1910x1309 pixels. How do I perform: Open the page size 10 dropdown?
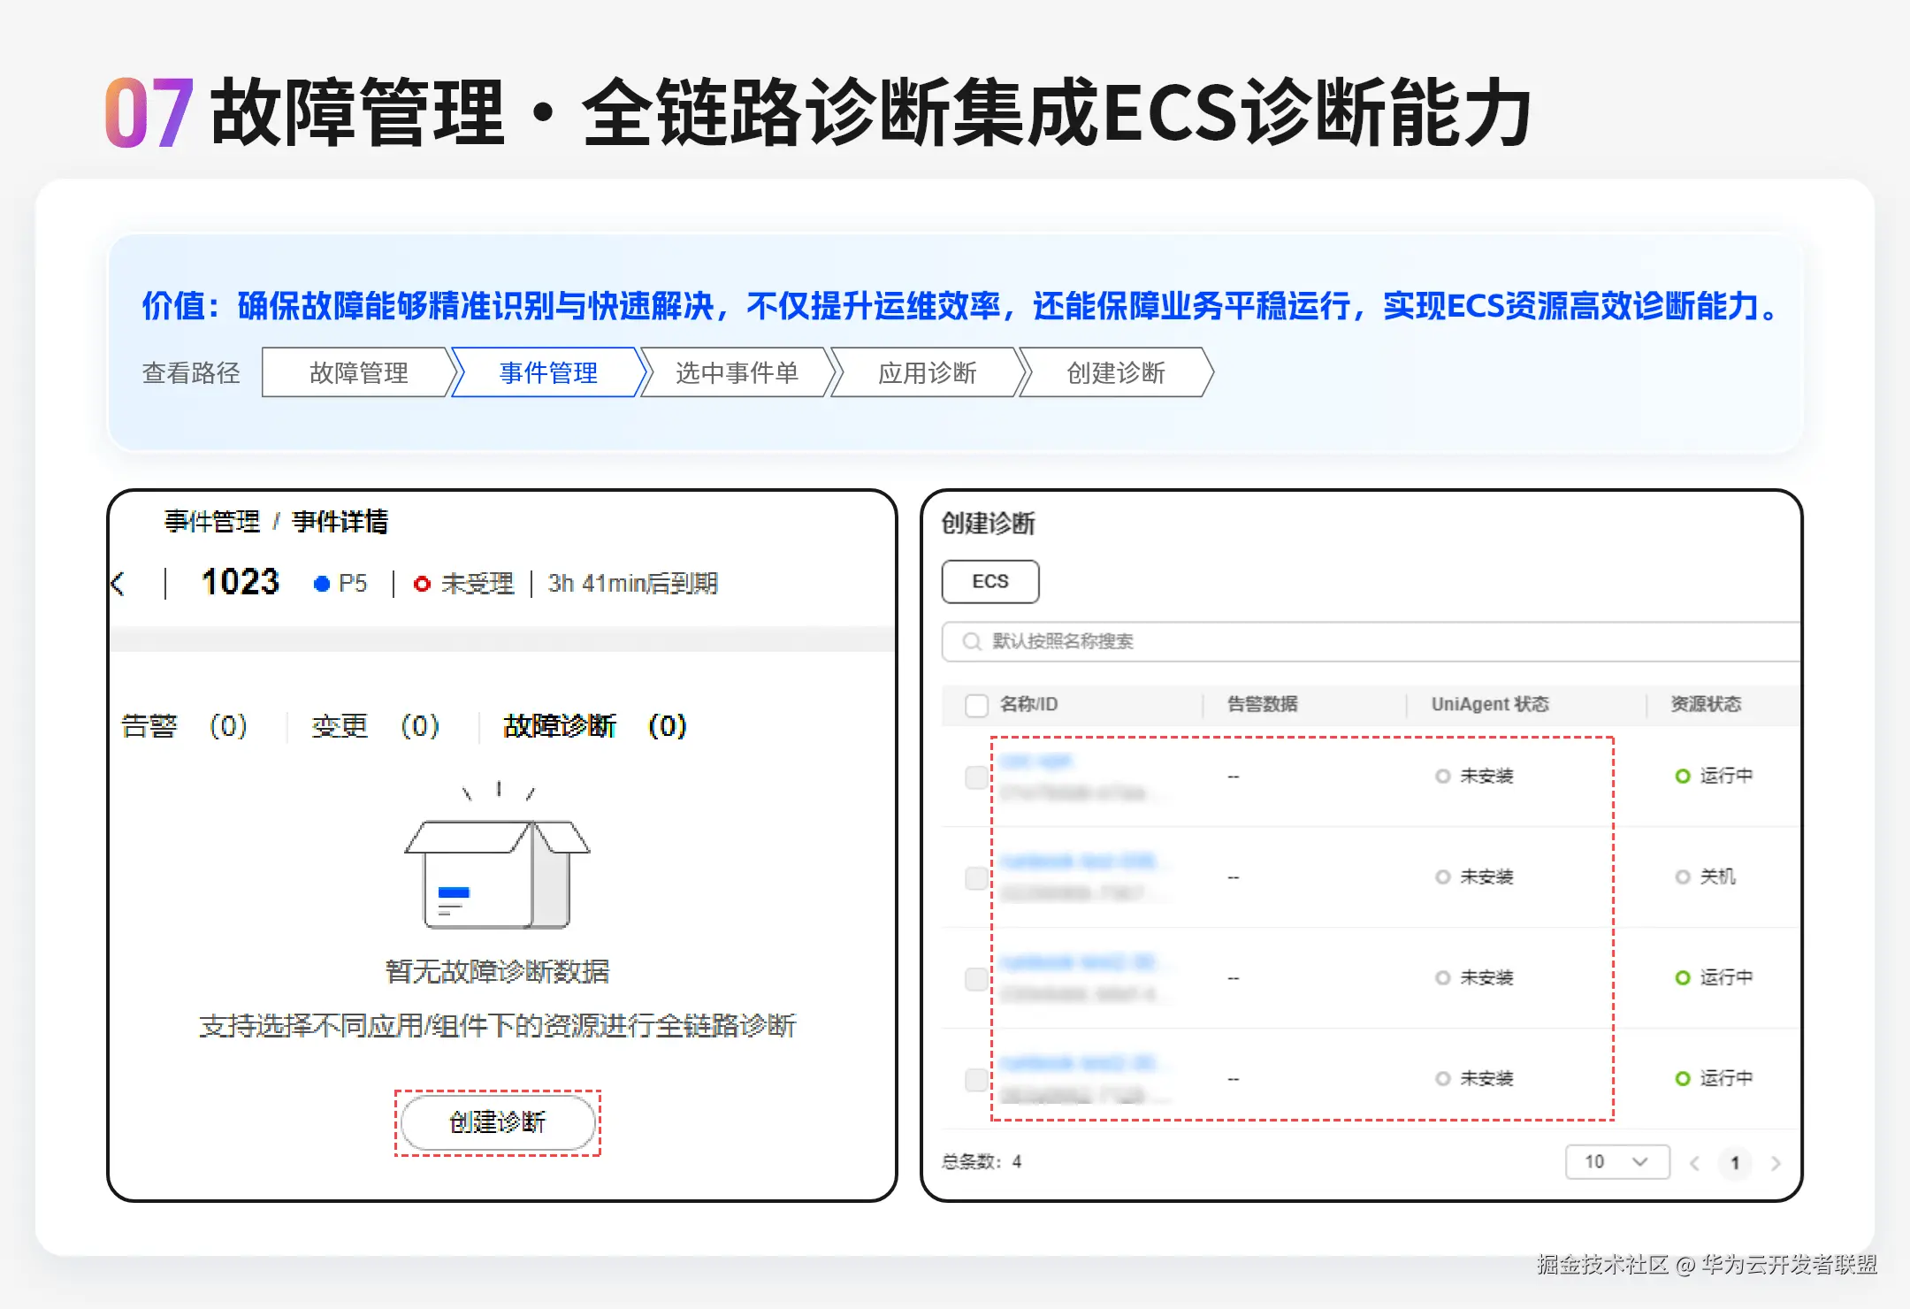pos(1616,1162)
